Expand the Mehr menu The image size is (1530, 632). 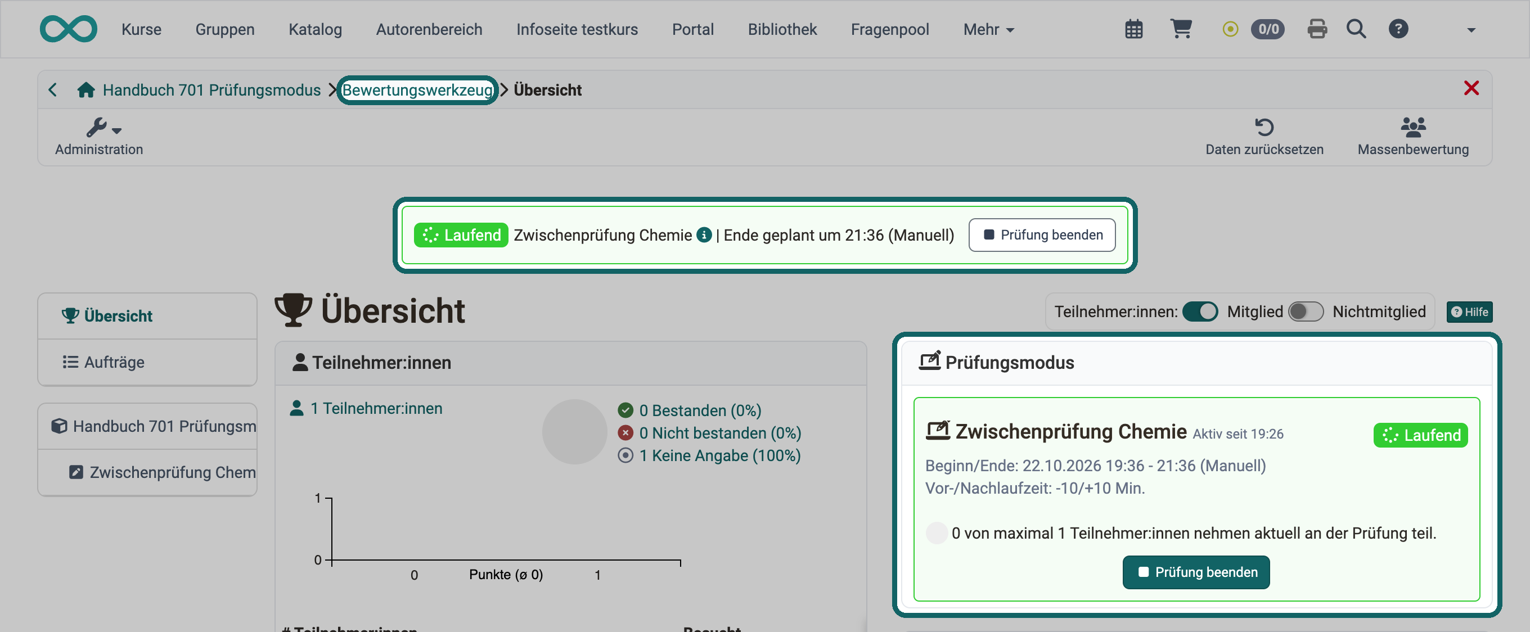click(x=988, y=29)
